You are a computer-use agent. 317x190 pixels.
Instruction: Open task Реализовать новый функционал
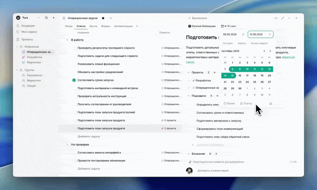coord(98,64)
